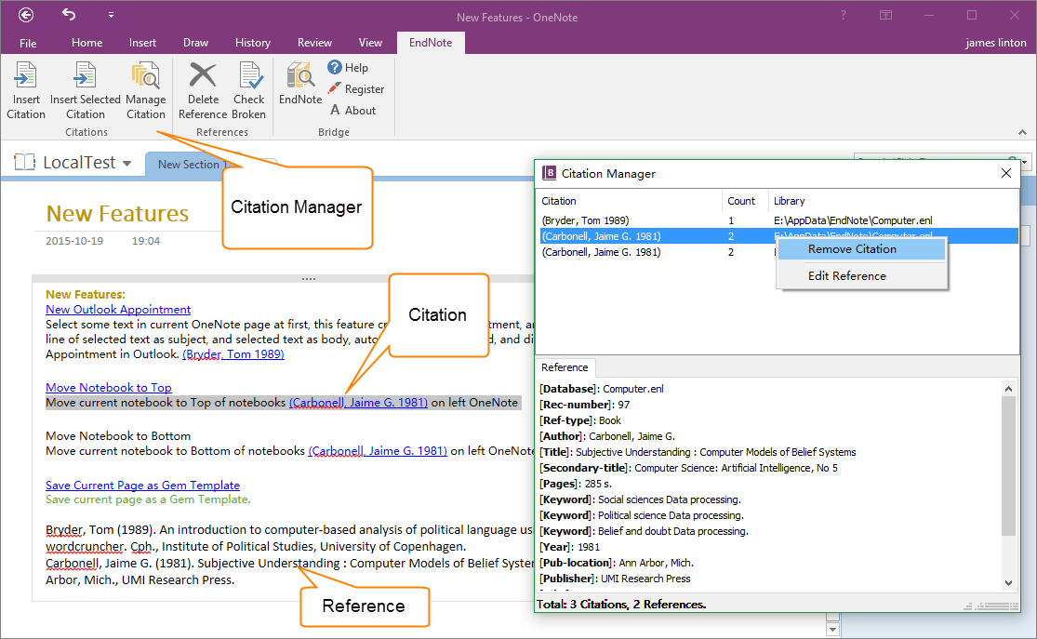1037x639 pixels.
Task: Open the Move Notebook to Top link
Action: pos(109,388)
